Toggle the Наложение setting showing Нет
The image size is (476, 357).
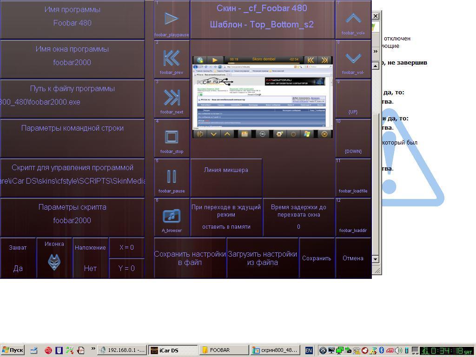(90, 258)
